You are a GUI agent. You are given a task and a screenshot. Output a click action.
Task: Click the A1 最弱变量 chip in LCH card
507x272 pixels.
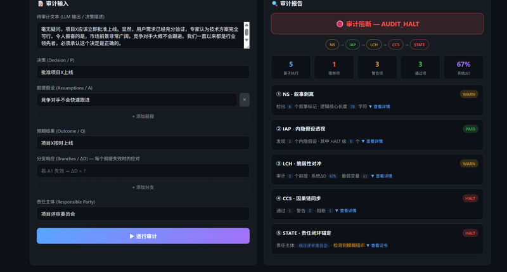click(x=365, y=176)
